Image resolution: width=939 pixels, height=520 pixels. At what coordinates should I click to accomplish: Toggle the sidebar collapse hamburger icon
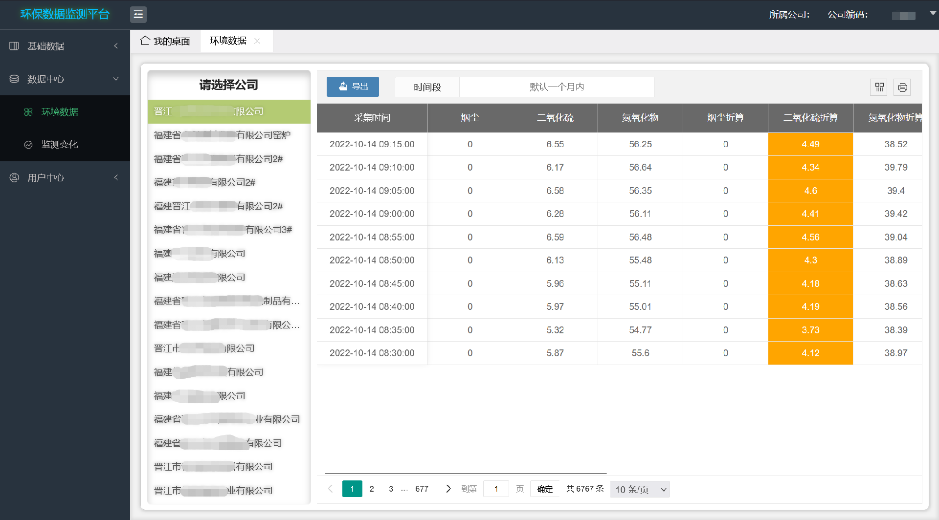pos(138,15)
